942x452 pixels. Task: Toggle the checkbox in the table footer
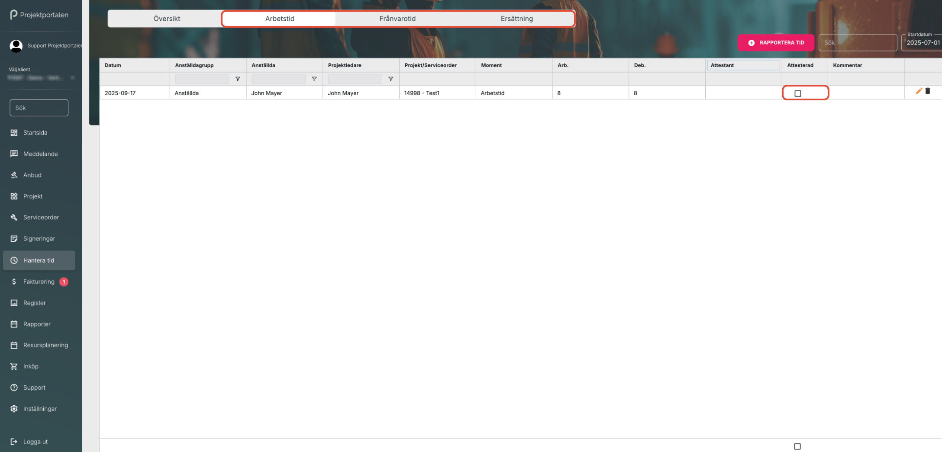click(797, 446)
